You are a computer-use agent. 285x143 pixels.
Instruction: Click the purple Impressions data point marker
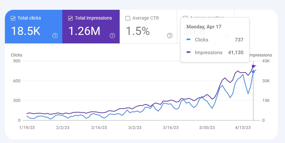point(253,66)
